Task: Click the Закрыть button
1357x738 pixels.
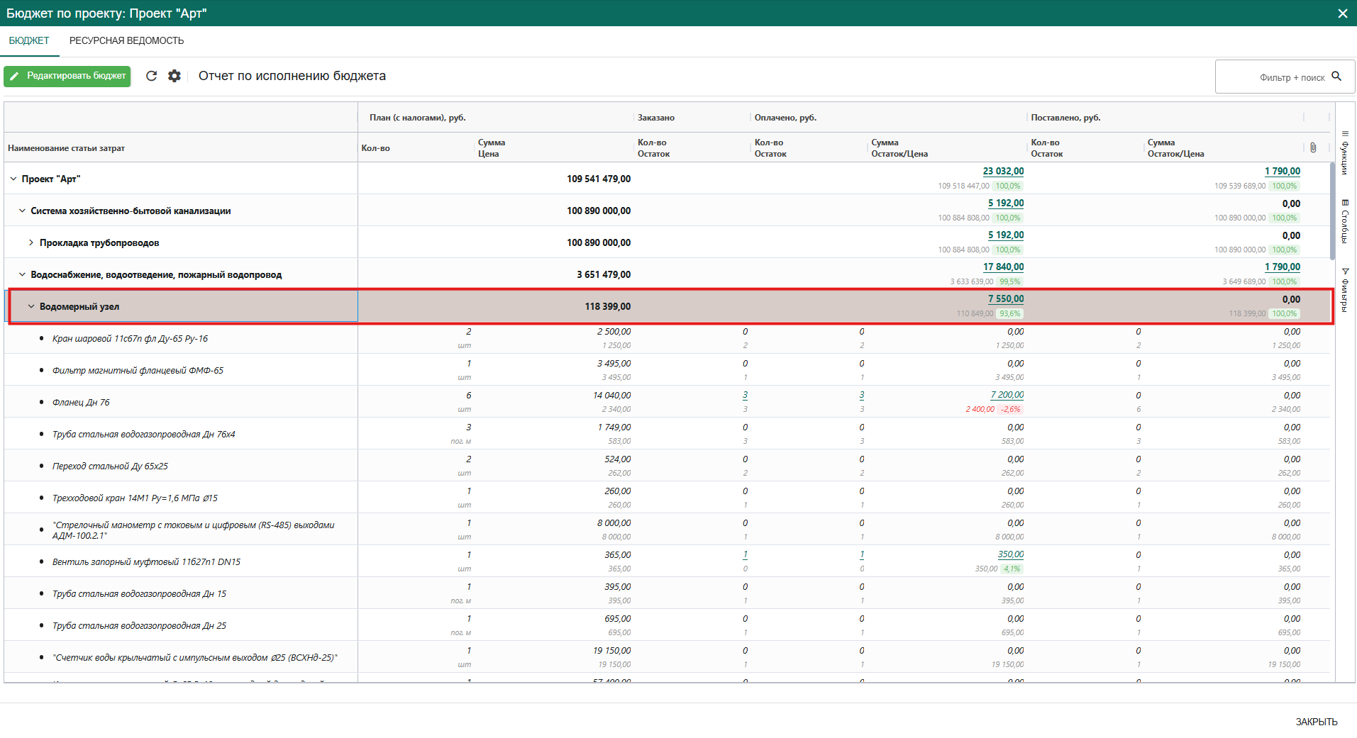Action: (1316, 722)
